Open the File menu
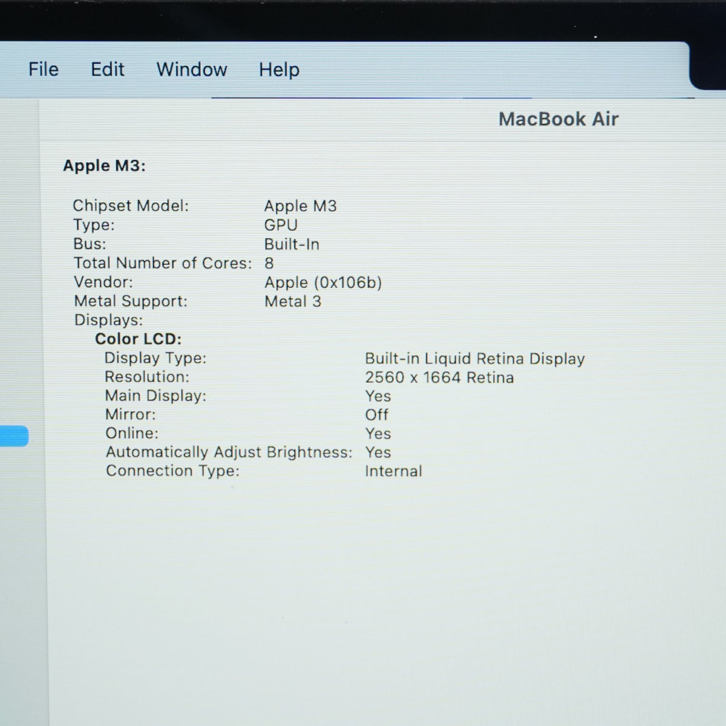This screenshot has width=726, height=726. click(44, 70)
